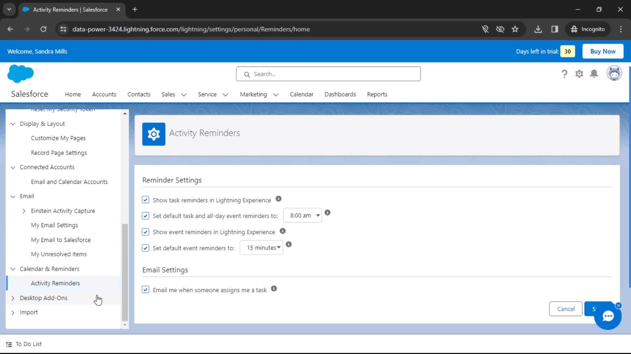Open the Chrome three-dot menu
The width and height of the screenshot is (631, 354).
[620, 29]
